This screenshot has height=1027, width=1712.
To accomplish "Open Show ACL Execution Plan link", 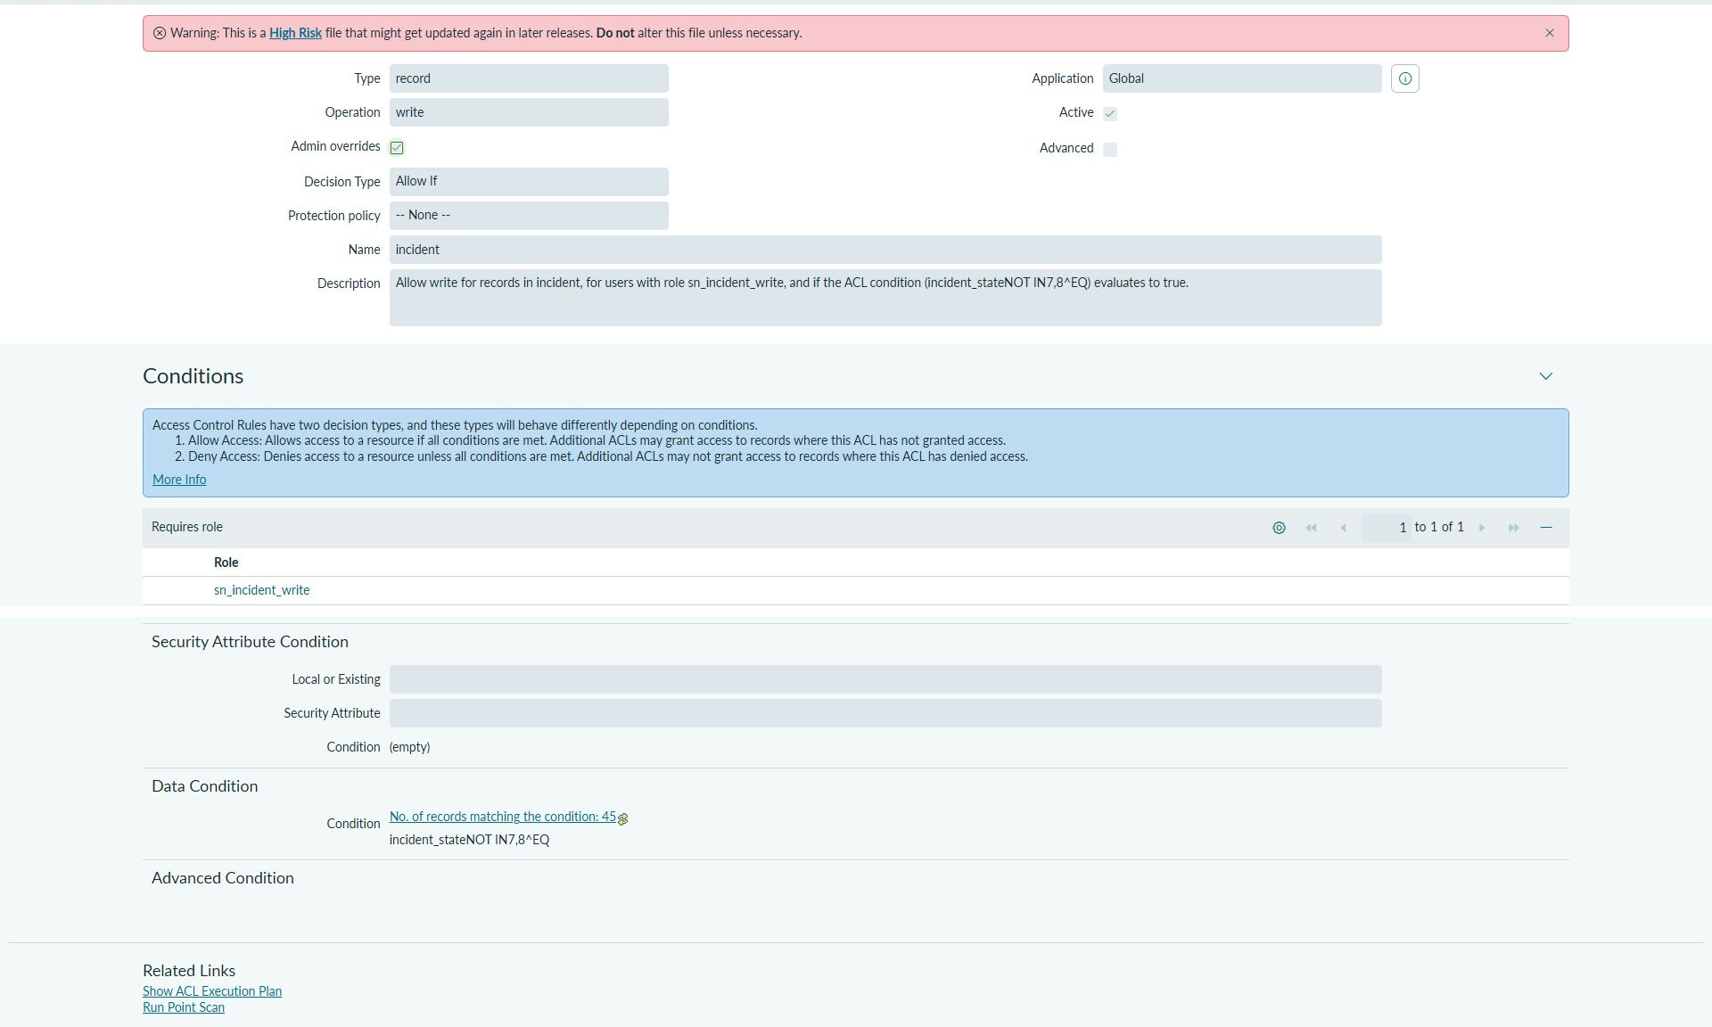I will (x=212, y=991).
